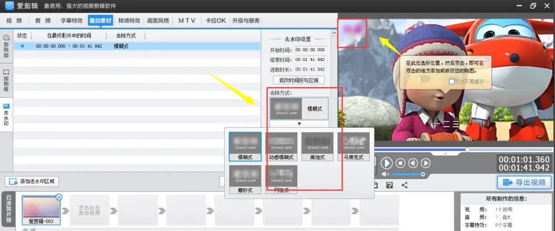555x231 pixels.
Task: Switch to the 转场特效 tab
Action: coord(129,21)
